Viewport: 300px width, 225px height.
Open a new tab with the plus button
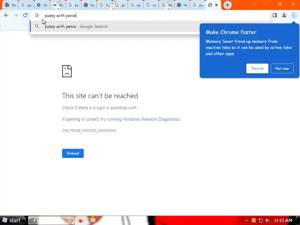pyautogui.click(x=227, y=5)
